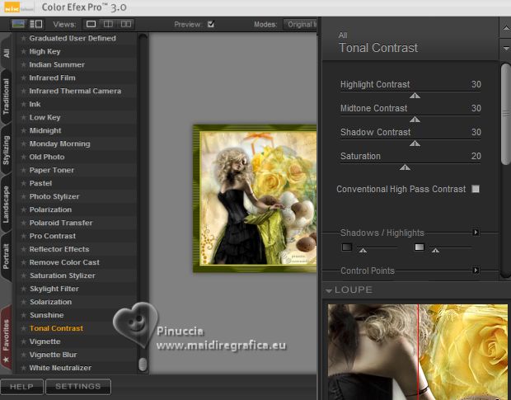Toggle favorite star for Infrared Film

[23, 78]
